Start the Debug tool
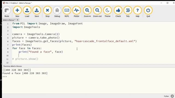This screenshot has width=175, height=98. click(x=57, y=12)
